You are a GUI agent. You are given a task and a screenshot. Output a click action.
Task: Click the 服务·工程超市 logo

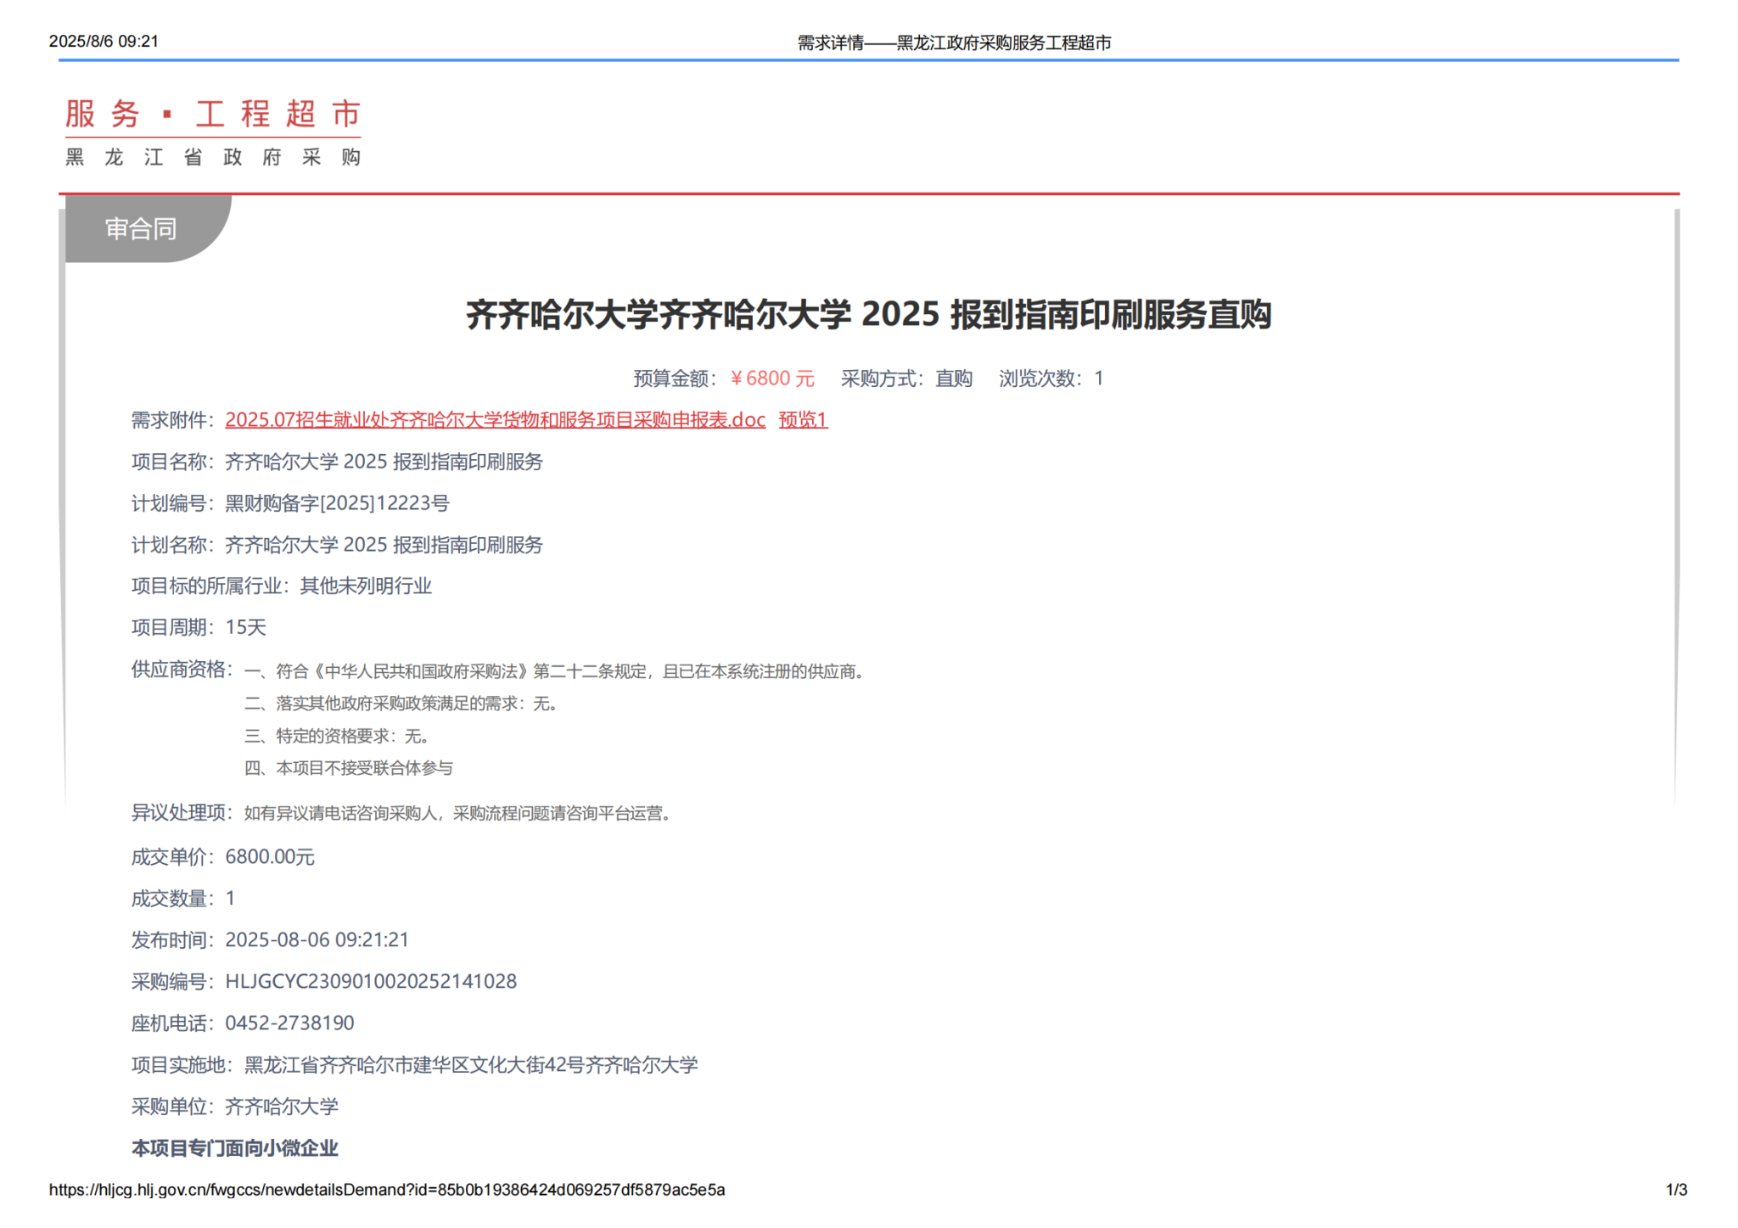[213, 115]
